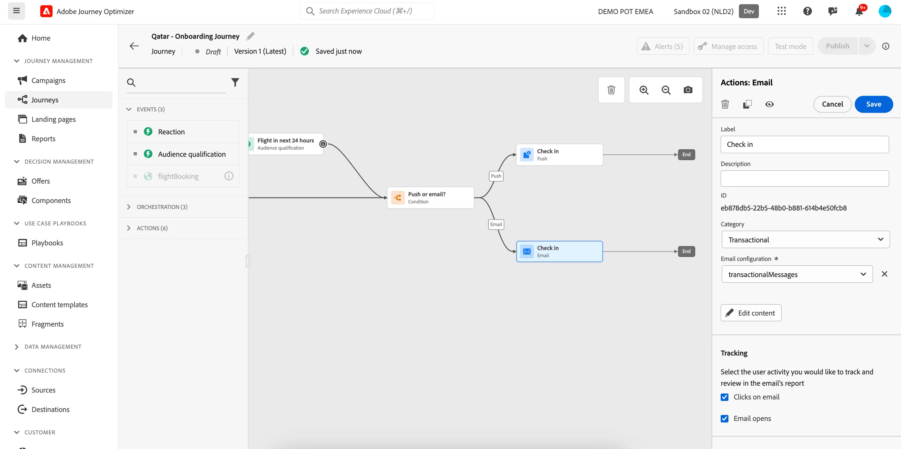The image size is (901, 449).
Task: Open Content templates in sidebar
Action: click(x=59, y=305)
